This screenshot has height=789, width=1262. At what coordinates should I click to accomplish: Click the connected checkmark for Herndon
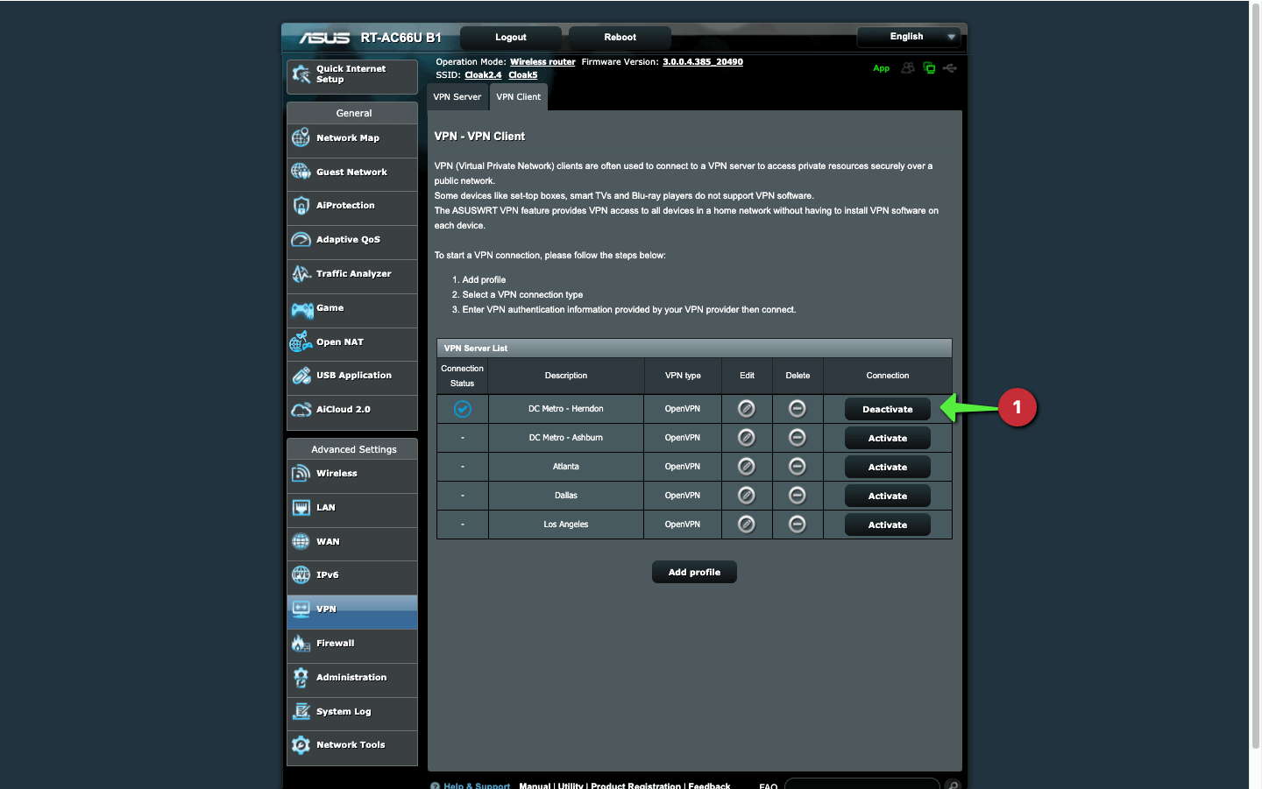463,409
